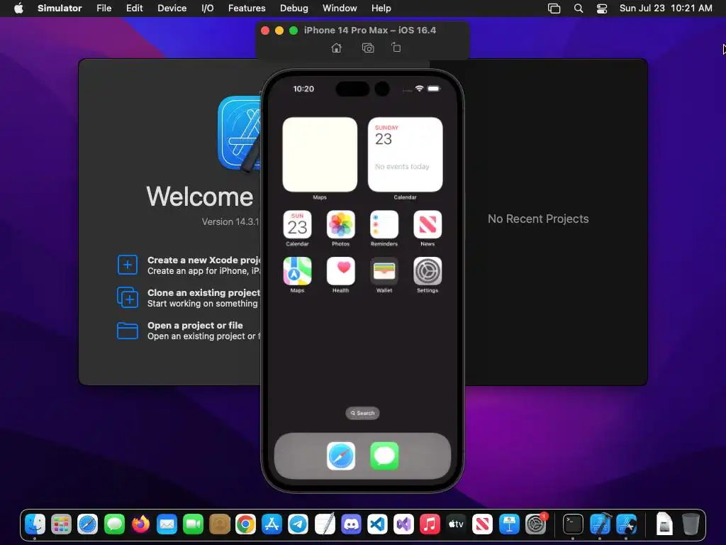This screenshot has width=726, height=545.
Task: Click Spotlight search icon in menu bar
Action: (x=579, y=9)
